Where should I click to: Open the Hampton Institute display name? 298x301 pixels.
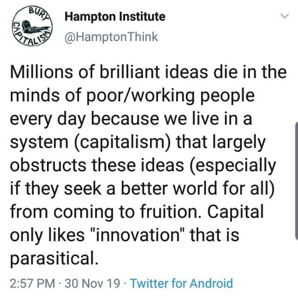tap(115, 17)
